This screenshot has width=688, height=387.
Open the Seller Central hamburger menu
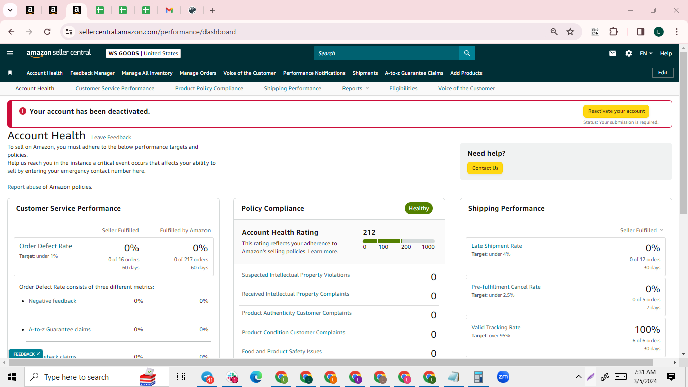[10, 53]
